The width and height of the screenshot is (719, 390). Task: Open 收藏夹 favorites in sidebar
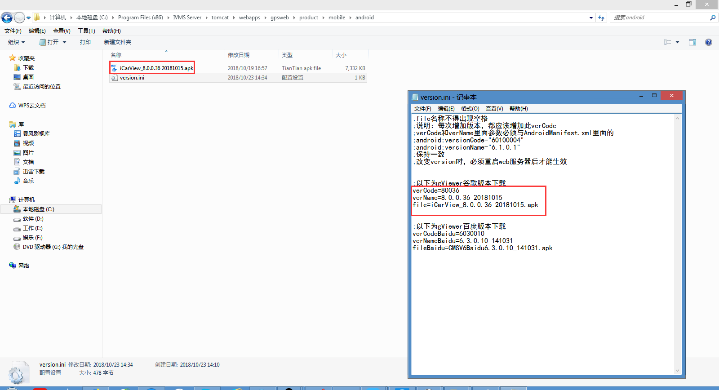pos(22,58)
